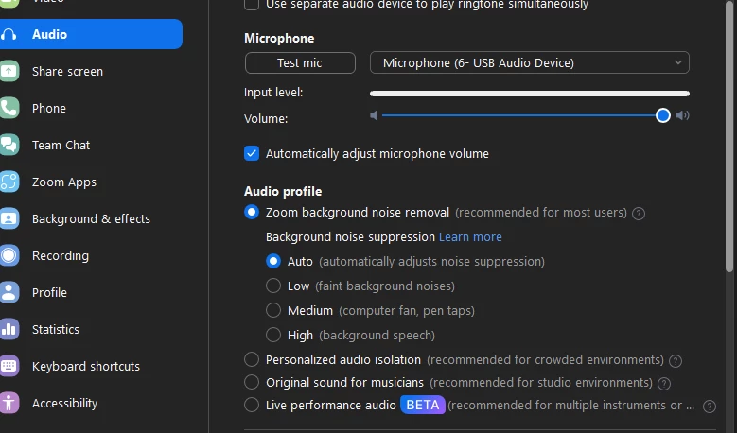Click the Background & effects icon
737x433 pixels.
(x=9, y=218)
